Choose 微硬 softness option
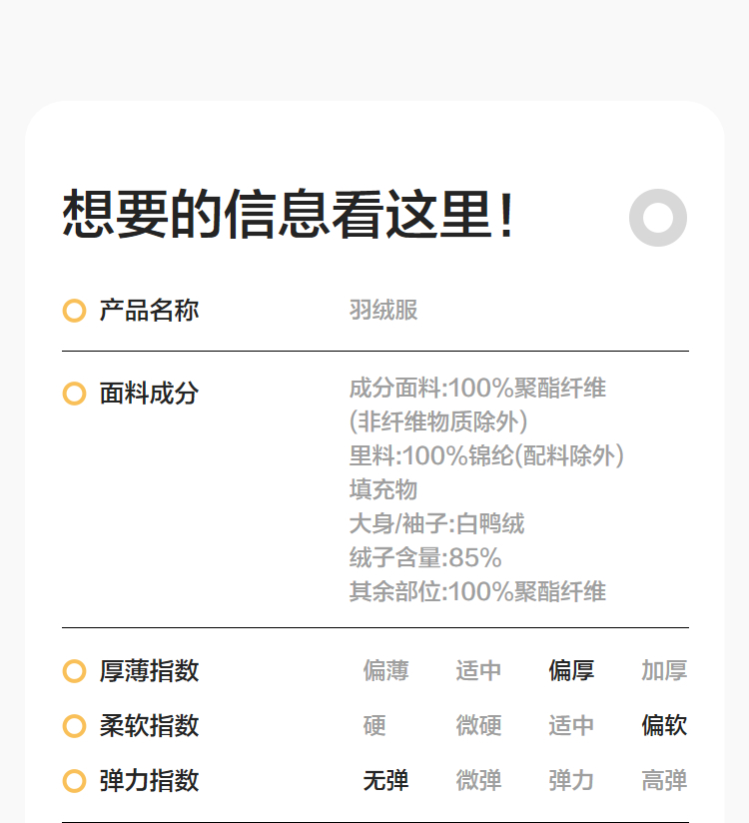The image size is (749, 823). tap(478, 726)
